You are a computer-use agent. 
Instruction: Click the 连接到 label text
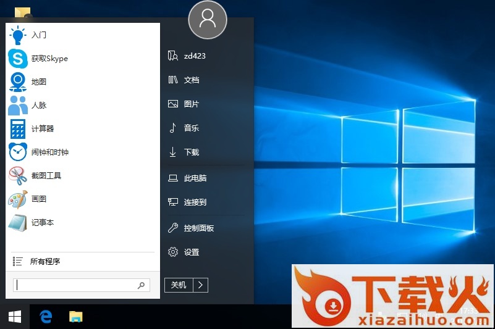(x=195, y=202)
